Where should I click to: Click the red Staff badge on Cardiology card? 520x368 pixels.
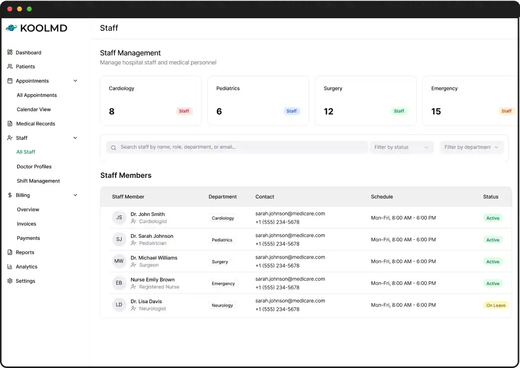point(184,111)
